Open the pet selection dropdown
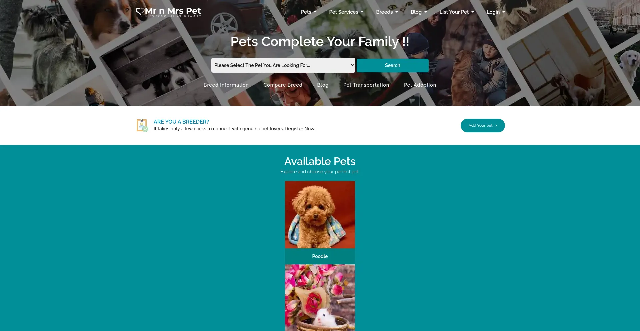This screenshot has width=640, height=331. [283, 65]
